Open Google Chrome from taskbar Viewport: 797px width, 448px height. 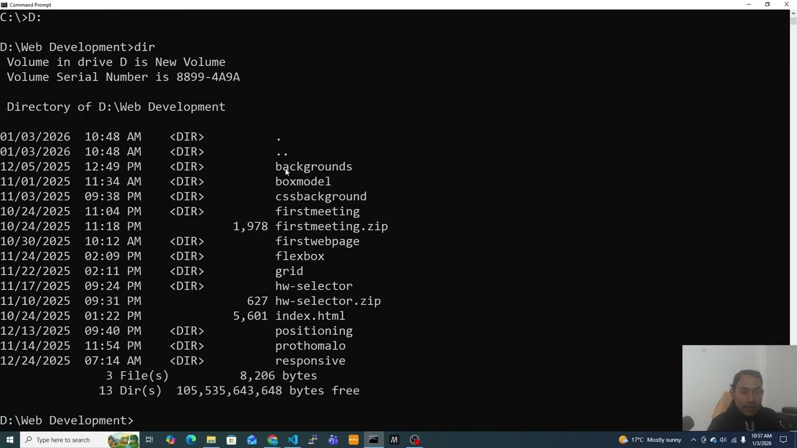coord(272,440)
